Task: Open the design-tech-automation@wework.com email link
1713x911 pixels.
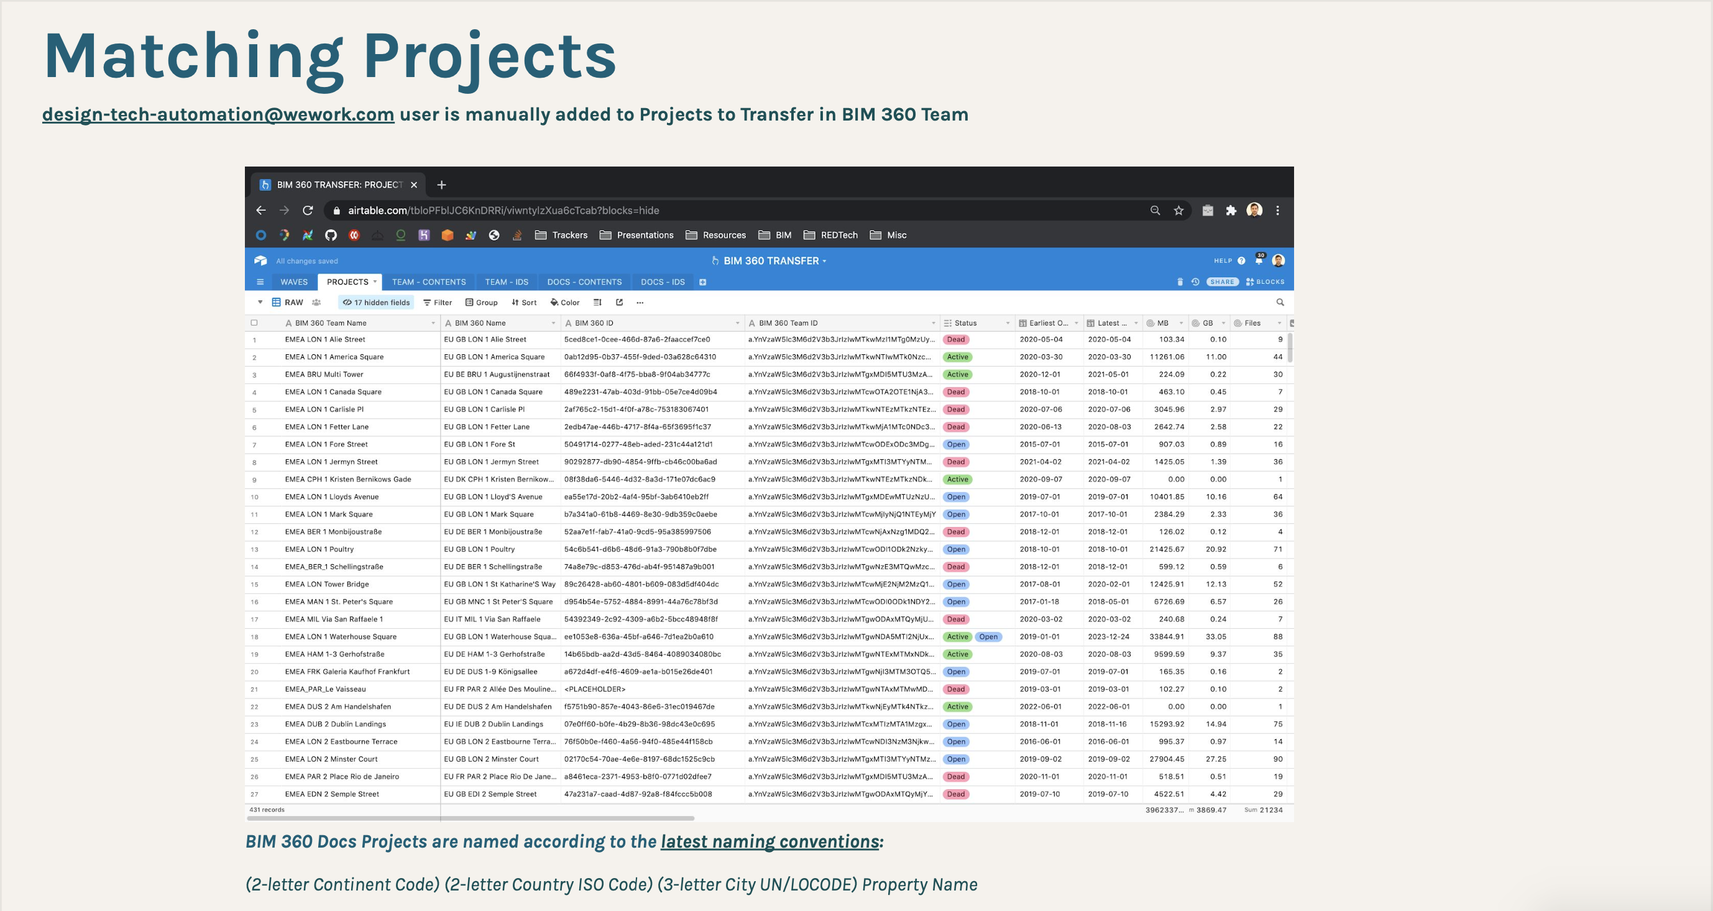Action: pos(218,114)
